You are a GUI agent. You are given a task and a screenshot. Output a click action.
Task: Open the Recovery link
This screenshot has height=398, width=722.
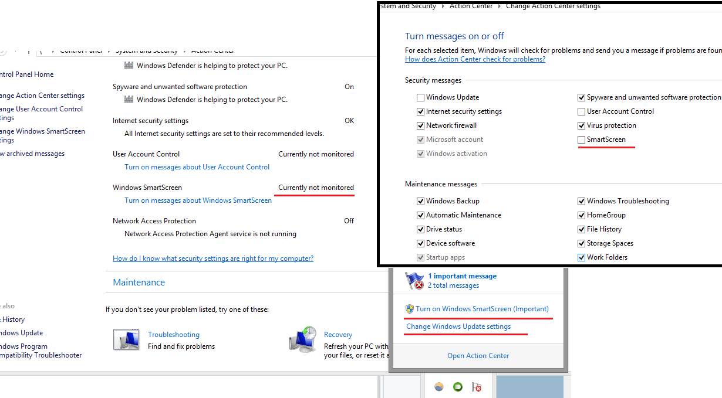338,335
